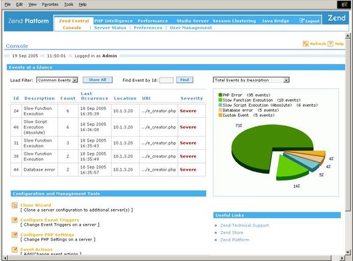Open the Configure Event Triggers link
Image resolution: width=353 pixels, height=261 pixels.
pyautogui.click(x=50, y=220)
